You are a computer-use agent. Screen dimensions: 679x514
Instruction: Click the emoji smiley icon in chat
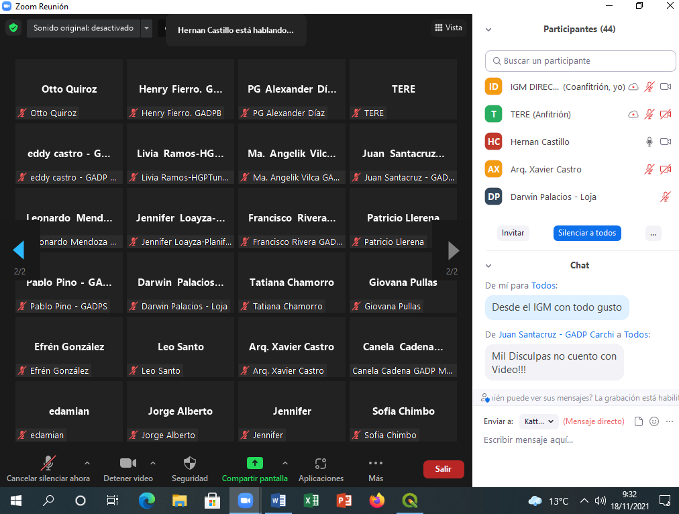tap(654, 421)
